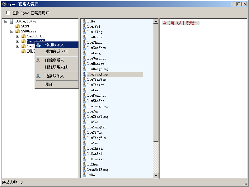This screenshot has height=187, width=249.
Task: Click the user icon beside LuBo
Action: pos(84,175)
